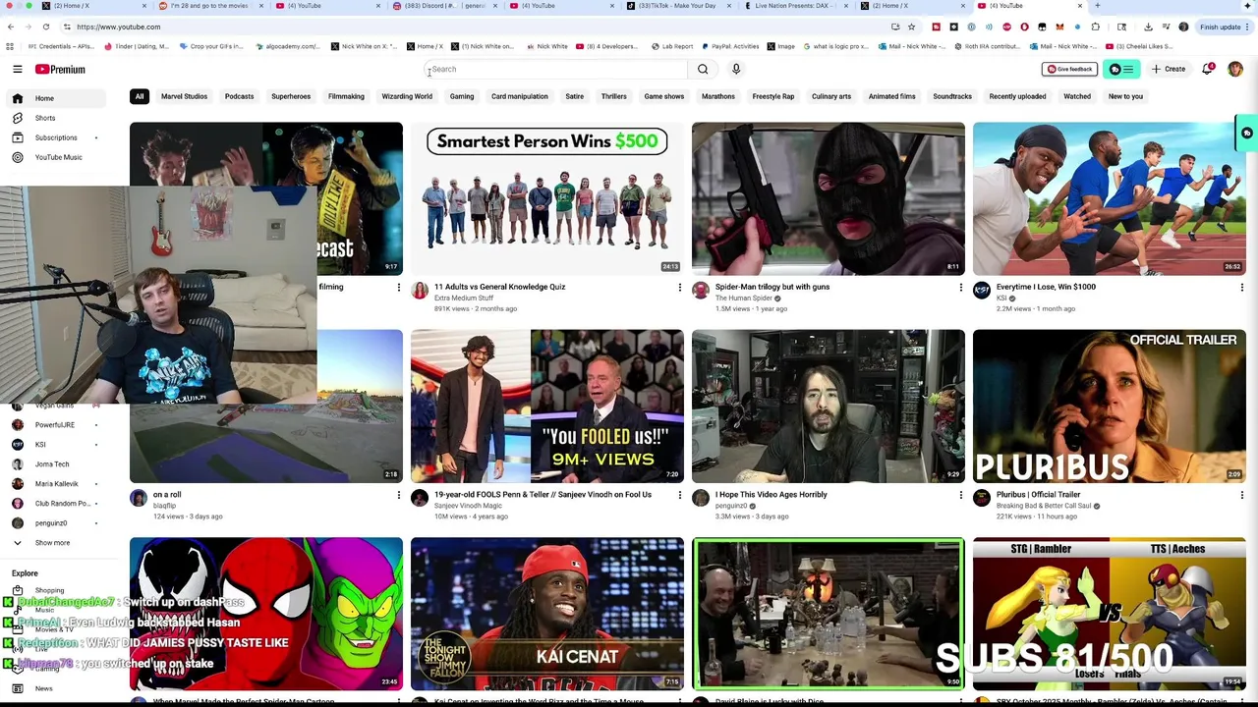Image resolution: width=1258 pixels, height=707 pixels.
Task: Select the Wizarding World chip
Action: click(x=407, y=96)
